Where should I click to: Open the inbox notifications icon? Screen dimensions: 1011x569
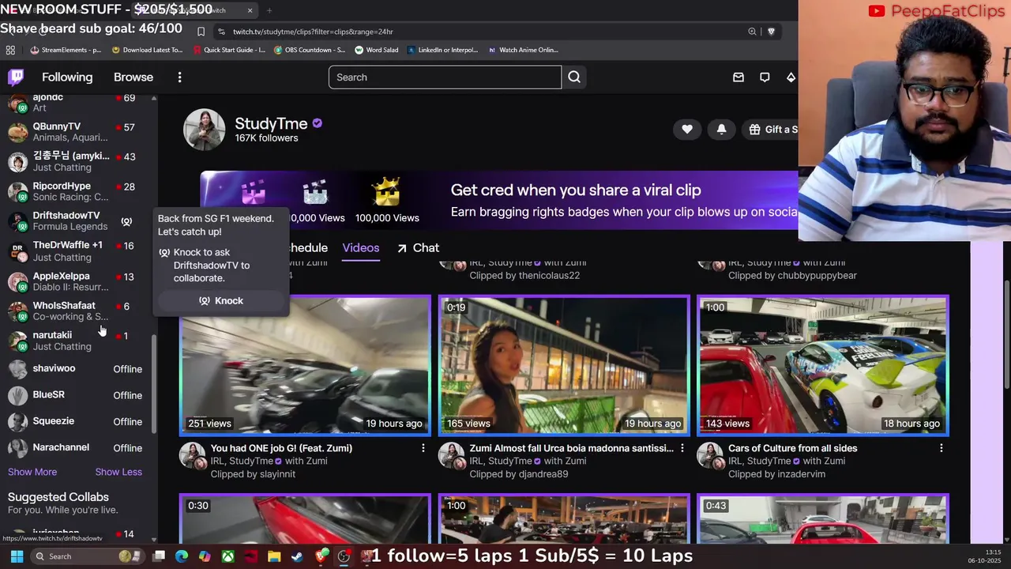[738, 77]
